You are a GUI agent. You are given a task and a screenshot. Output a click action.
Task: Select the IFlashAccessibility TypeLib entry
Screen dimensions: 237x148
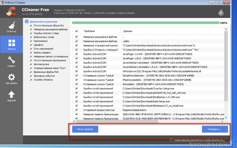pos(157,80)
